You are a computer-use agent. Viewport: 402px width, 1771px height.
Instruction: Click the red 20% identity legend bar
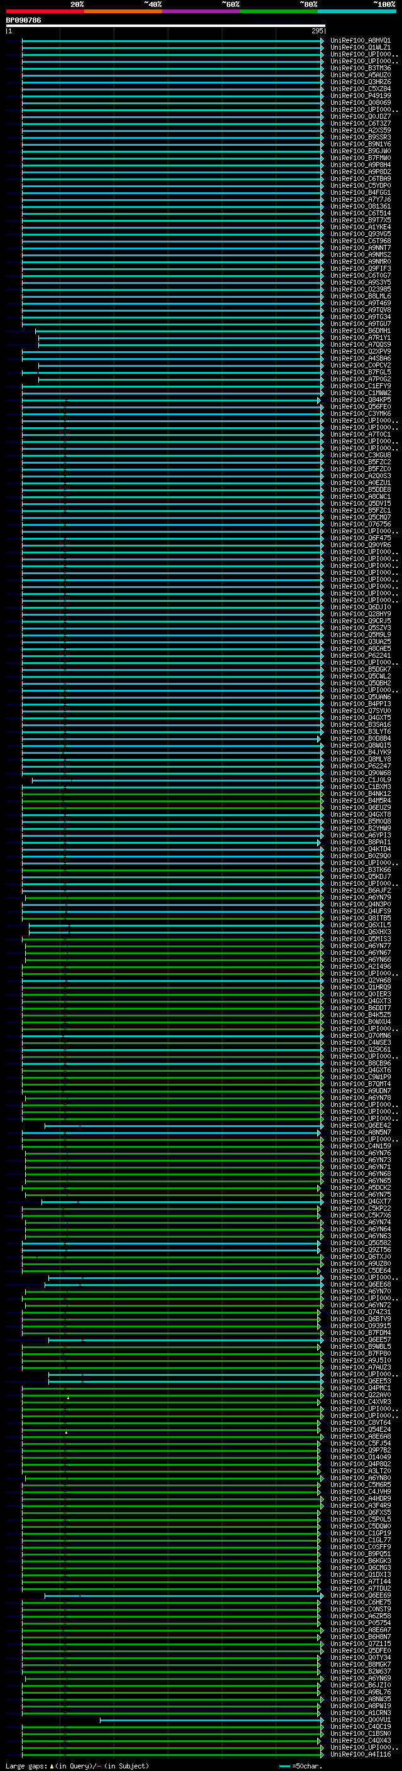pyautogui.click(x=45, y=11)
